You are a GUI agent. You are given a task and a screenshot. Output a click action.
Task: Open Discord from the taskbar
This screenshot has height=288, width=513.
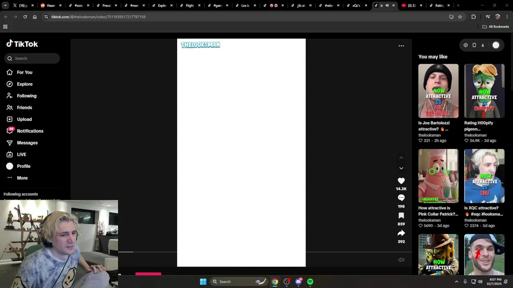[x=299, y=282]
